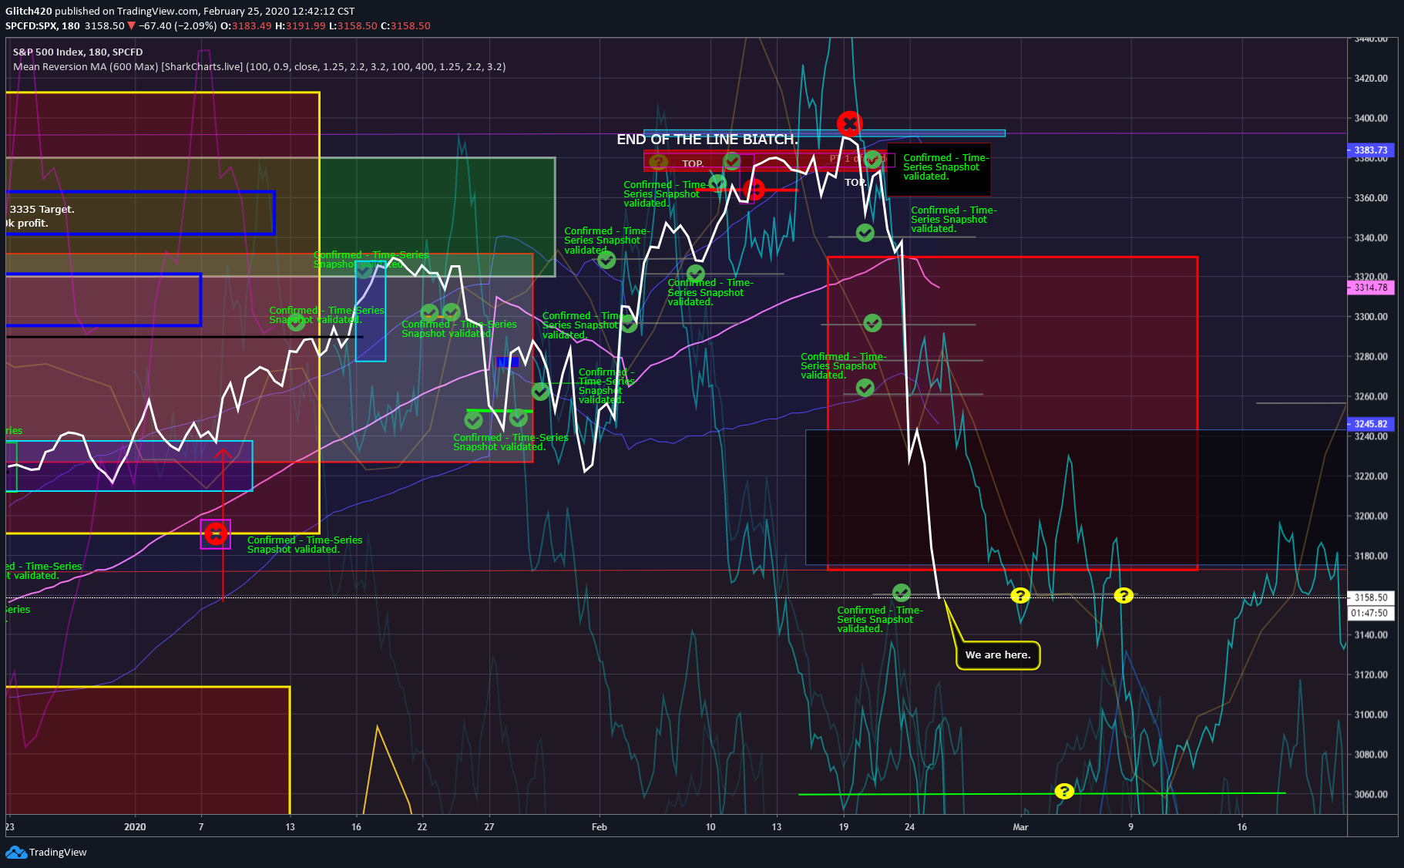Click the green check inside the cyan rectangle
1404x868 pixels.
tap(364, 269)
